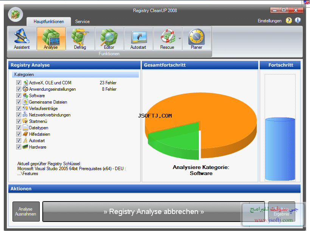Screen dimensions: 310x231
Task: Click 'Analysiere Kategorie: Software' status text
Action: [201, 170]
